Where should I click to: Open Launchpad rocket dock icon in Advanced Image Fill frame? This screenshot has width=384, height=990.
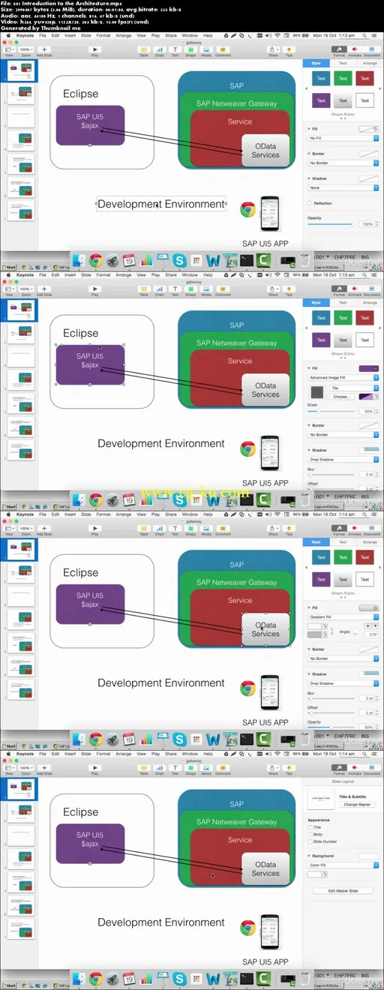tap(112, 499)
